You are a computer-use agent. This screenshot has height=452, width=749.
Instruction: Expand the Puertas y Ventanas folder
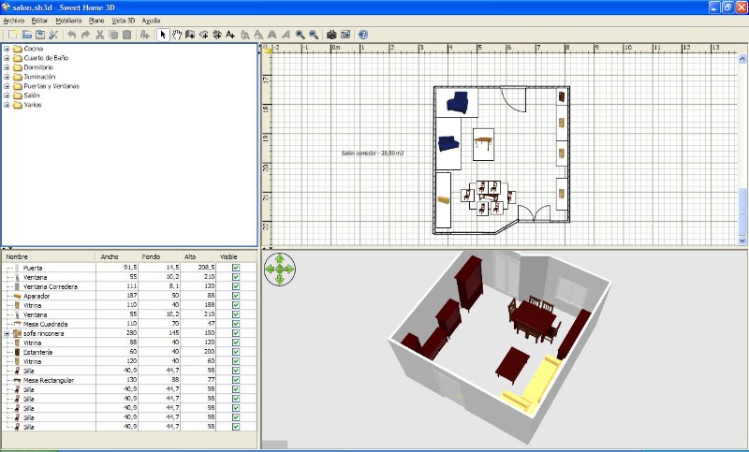pyautogui.click(x=7, y=86)
